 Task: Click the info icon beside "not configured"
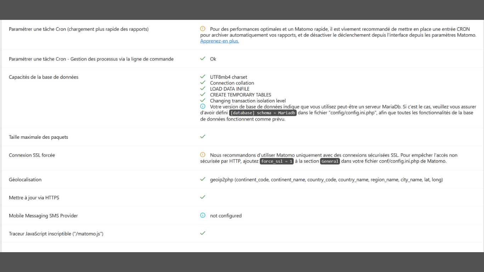(203, 215)
